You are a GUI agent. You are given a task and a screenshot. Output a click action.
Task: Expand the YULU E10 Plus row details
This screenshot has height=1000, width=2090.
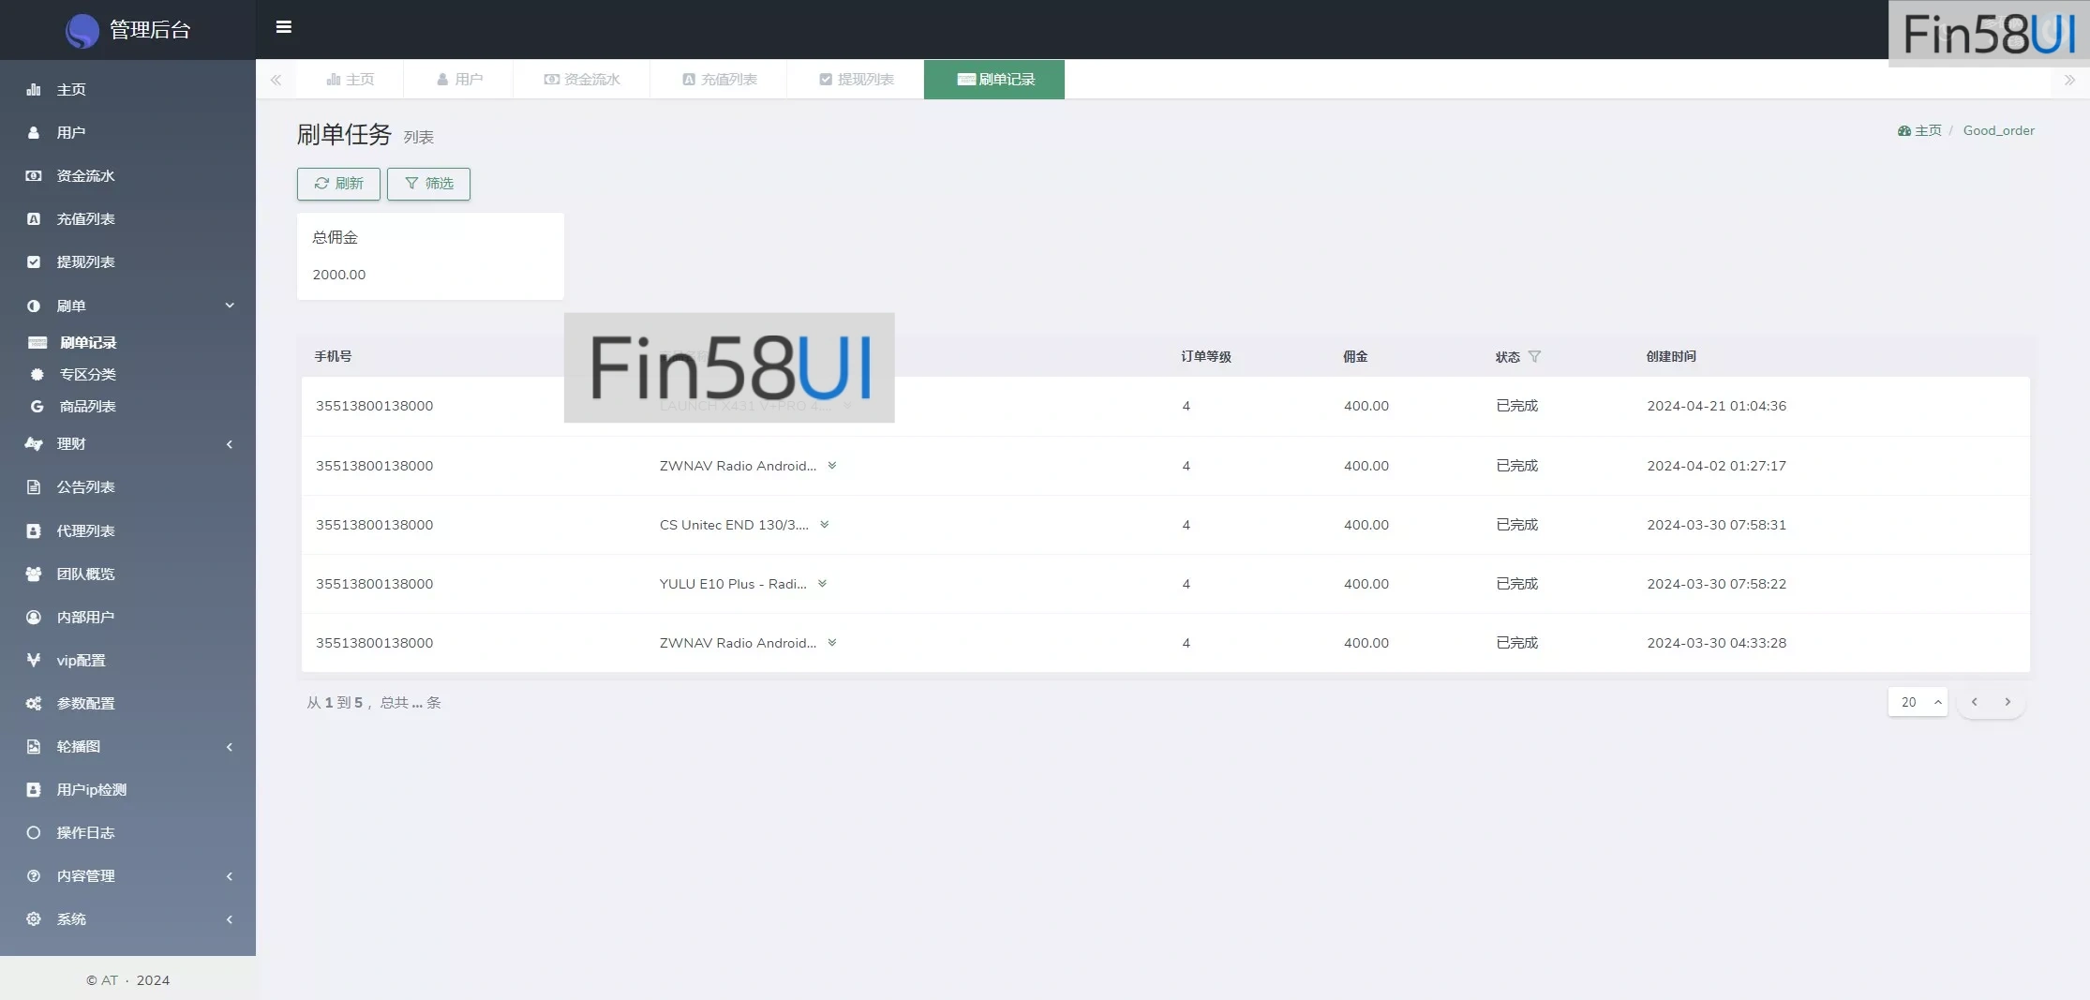pos(822,584)
